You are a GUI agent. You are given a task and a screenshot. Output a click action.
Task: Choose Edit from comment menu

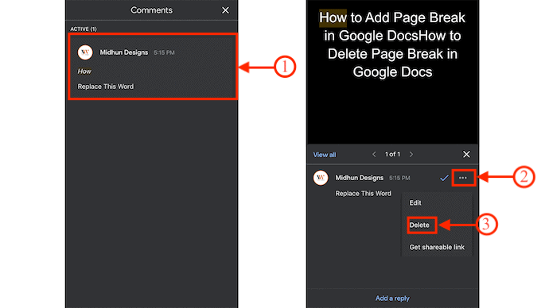click(415, 203)
